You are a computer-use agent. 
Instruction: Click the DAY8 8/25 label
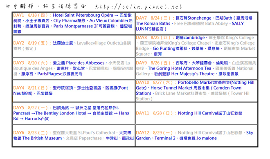[x=147, y=38]
